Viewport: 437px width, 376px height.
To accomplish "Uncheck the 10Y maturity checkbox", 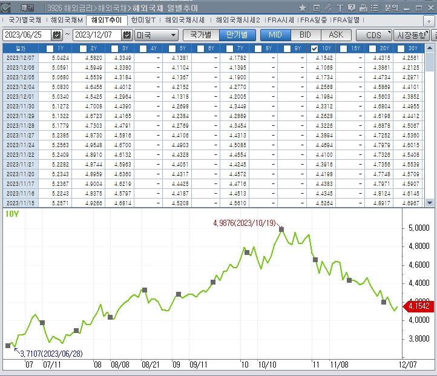I will click(x=315, y=48).
